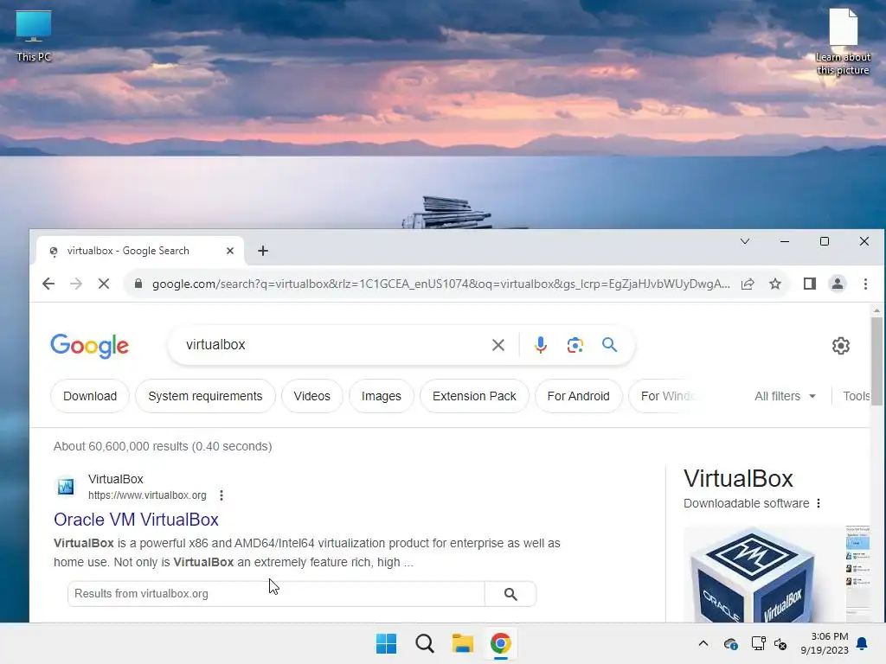
Task: Switch to Videos results
Action: [311, 396]
